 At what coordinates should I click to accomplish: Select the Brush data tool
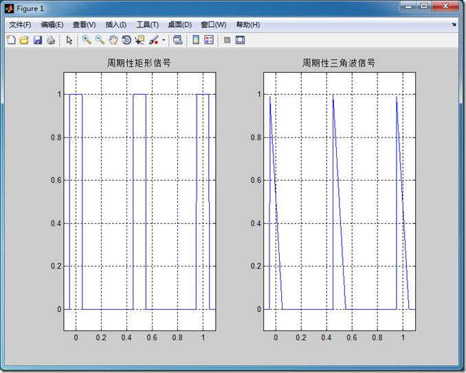click(153, 40)
